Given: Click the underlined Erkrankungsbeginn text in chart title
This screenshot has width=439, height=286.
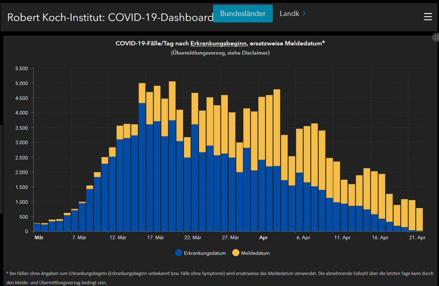Looking at the screenshot, I should coord(218,43).
